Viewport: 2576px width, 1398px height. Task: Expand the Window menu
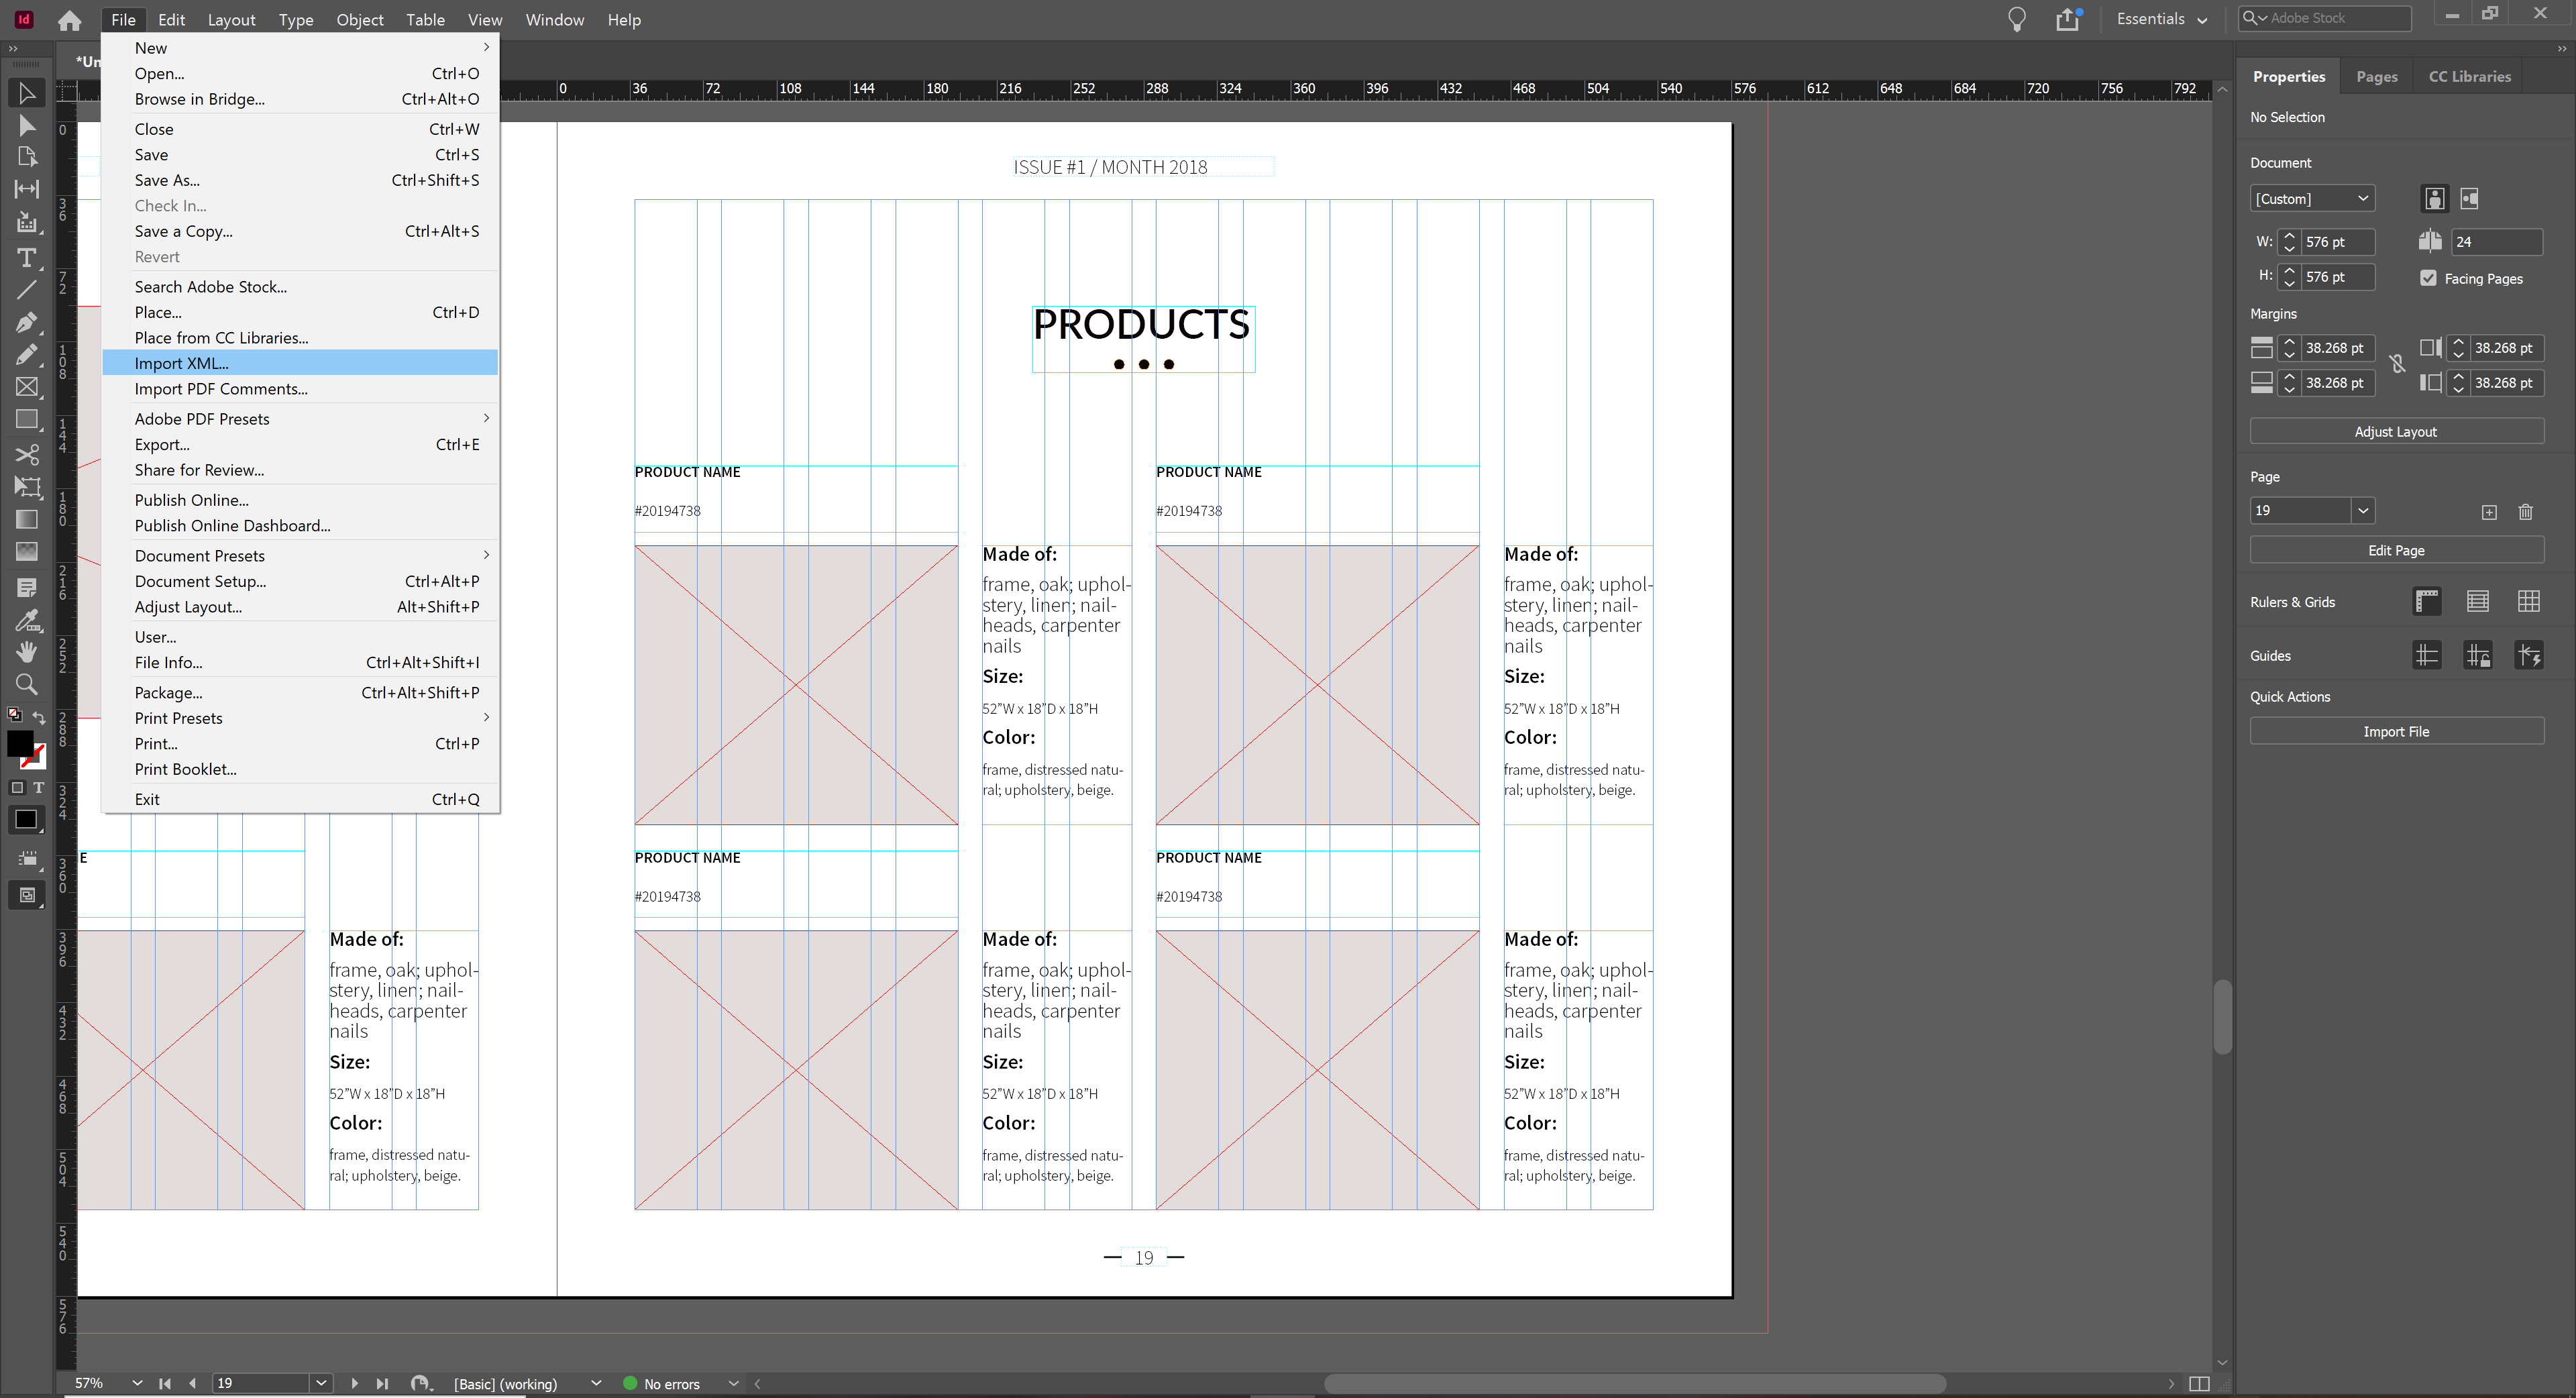[554, 19]
